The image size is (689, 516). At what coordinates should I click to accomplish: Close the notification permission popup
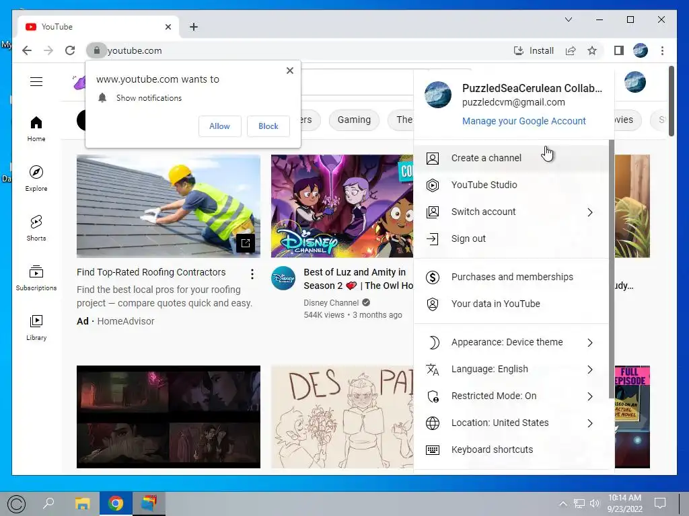coord(289,70)
